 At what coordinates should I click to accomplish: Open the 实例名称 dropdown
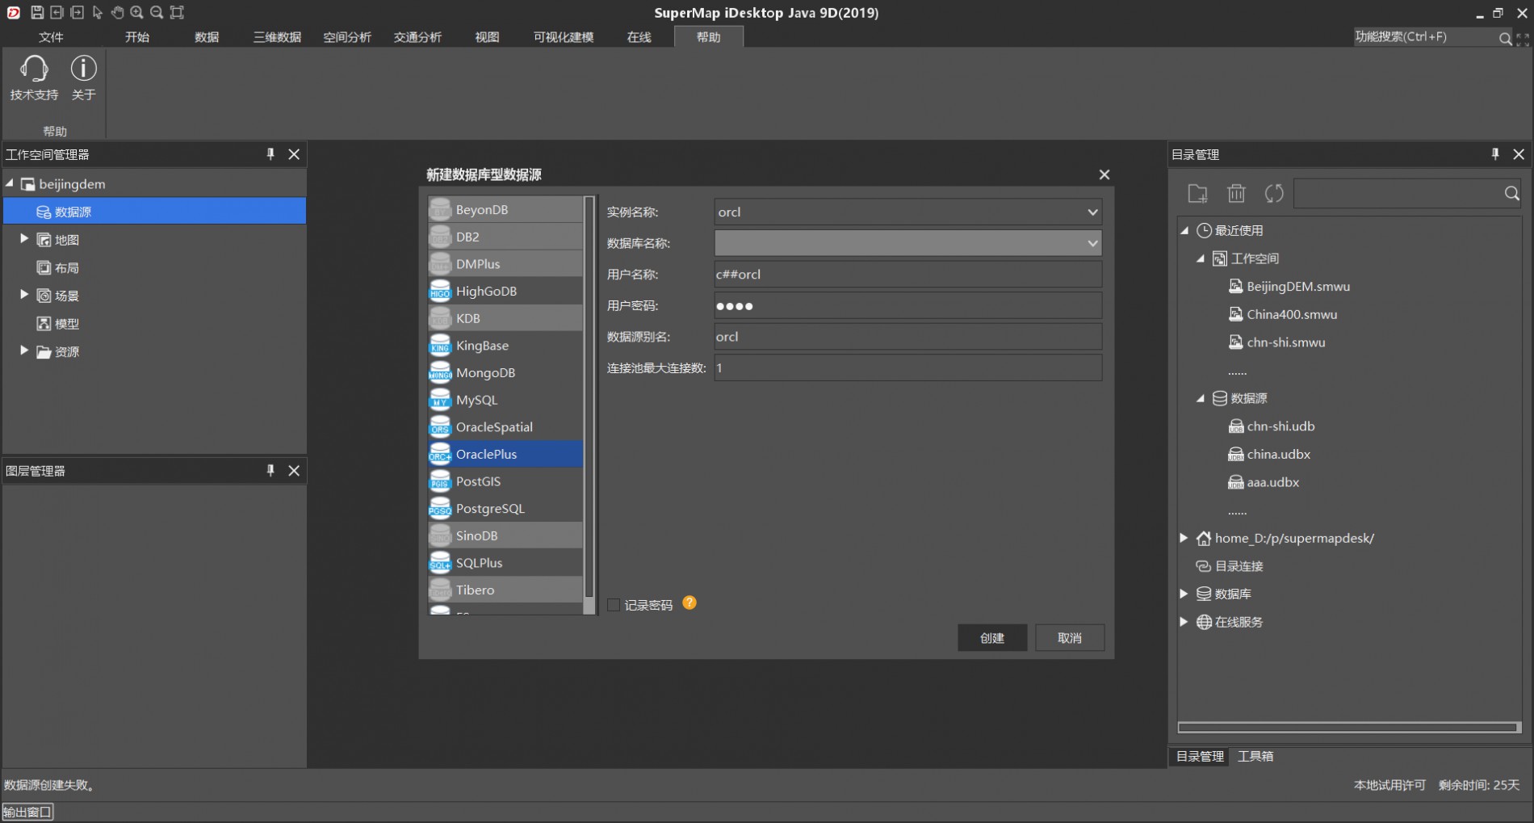1092,212
